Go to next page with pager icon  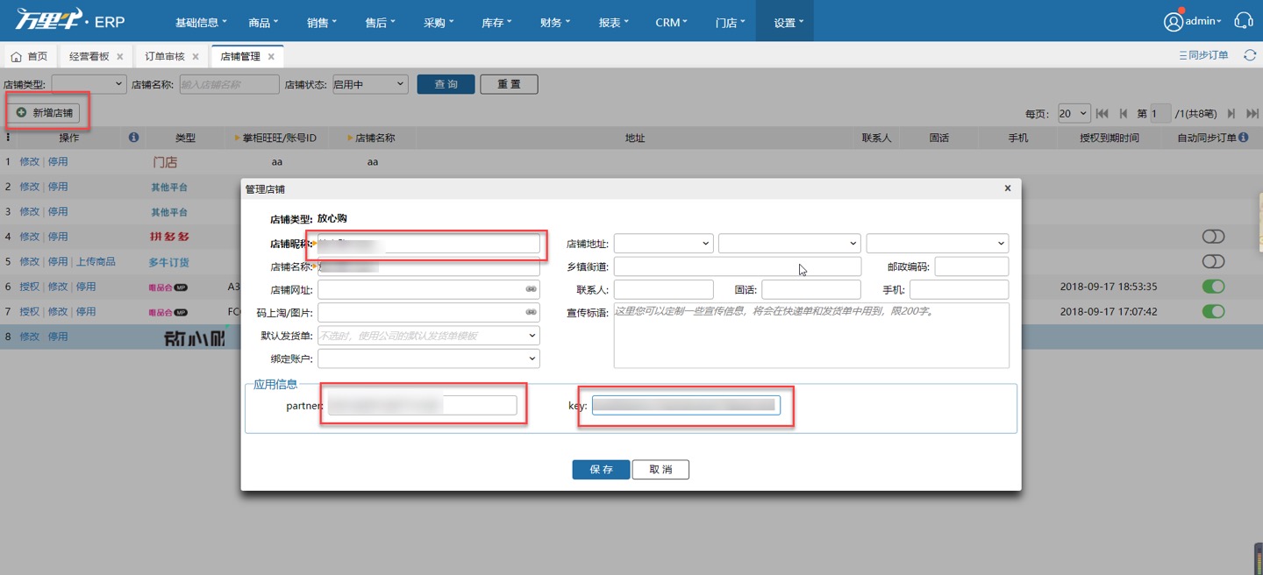[x=1231, y=114]
